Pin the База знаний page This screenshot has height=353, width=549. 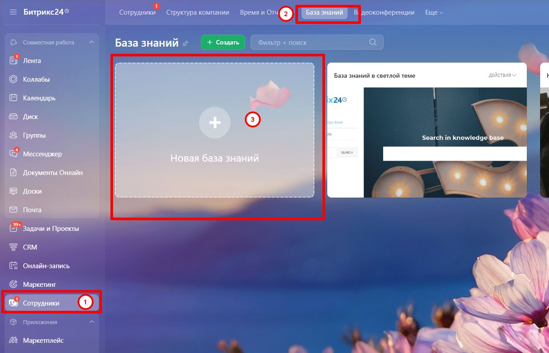click(185, 43)
